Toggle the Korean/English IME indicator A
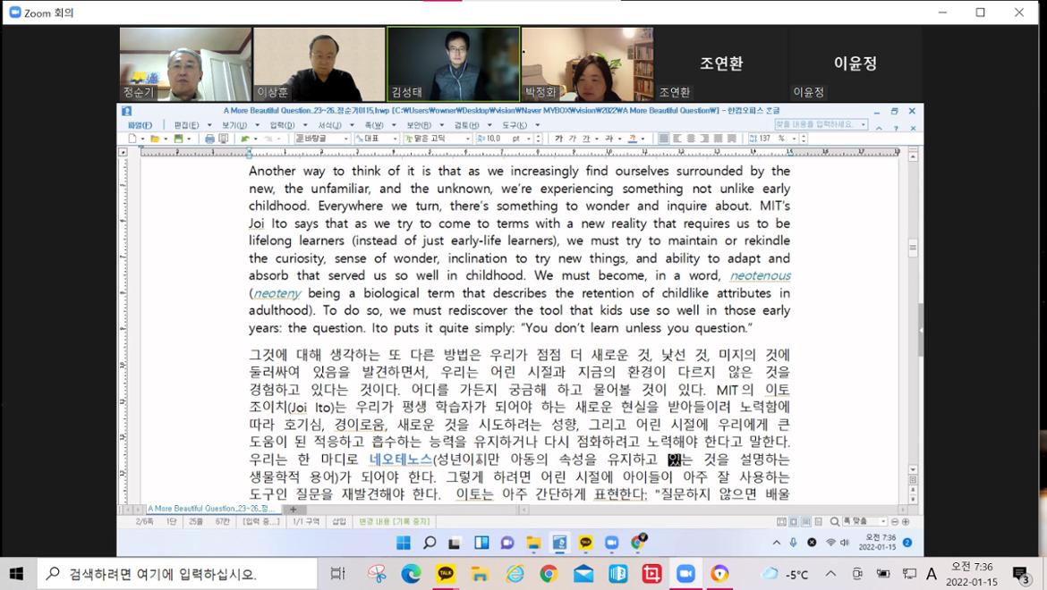This screenshot has width=1047, height=590. click(932, 574)
